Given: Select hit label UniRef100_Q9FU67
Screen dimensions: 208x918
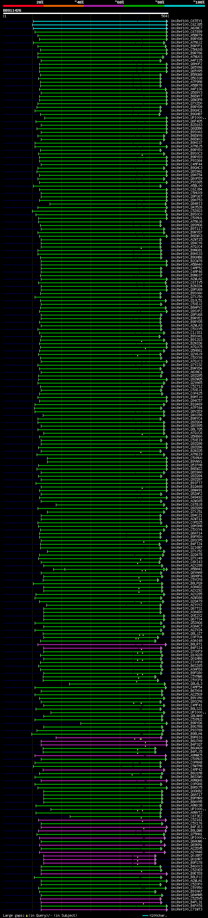Looking at the screenshot, I should (187, 196).
